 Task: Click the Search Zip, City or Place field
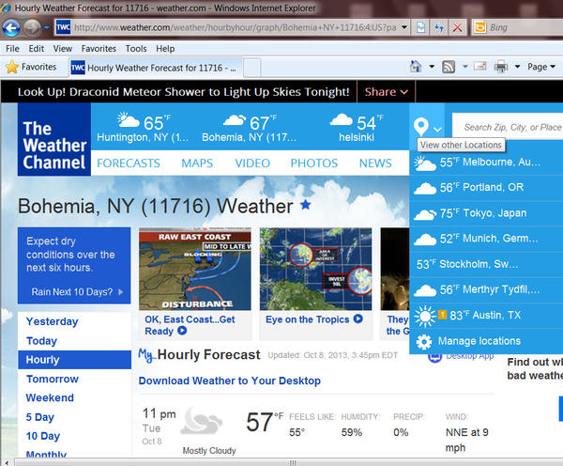[x=508, y=127]
